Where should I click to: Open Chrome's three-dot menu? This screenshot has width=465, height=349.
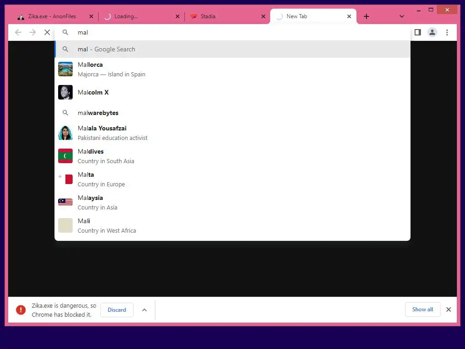pos(447,32)
